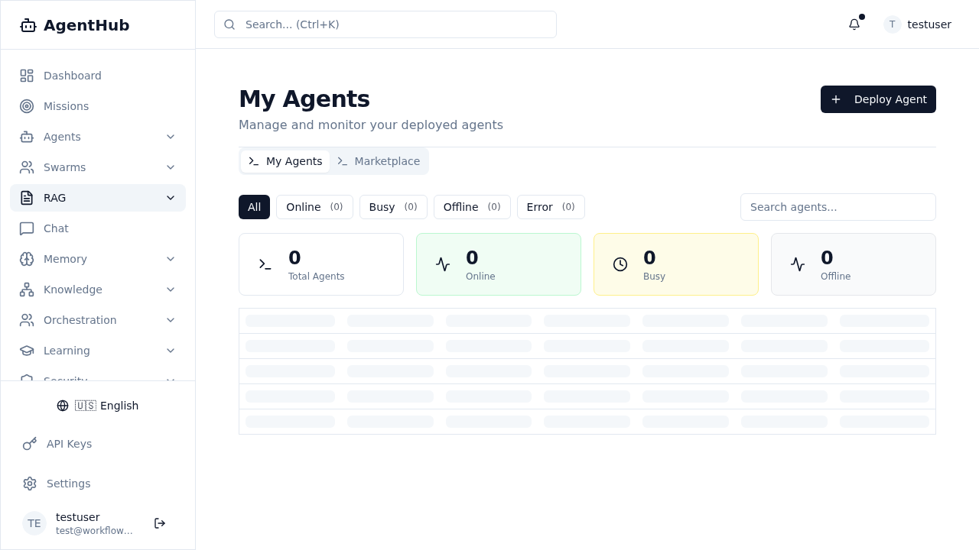Click the API Keys key icon
Viewport: 979px width, 550px height.
click(29, 444)
